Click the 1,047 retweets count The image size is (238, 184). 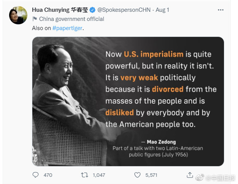click(x=99, y=175)
